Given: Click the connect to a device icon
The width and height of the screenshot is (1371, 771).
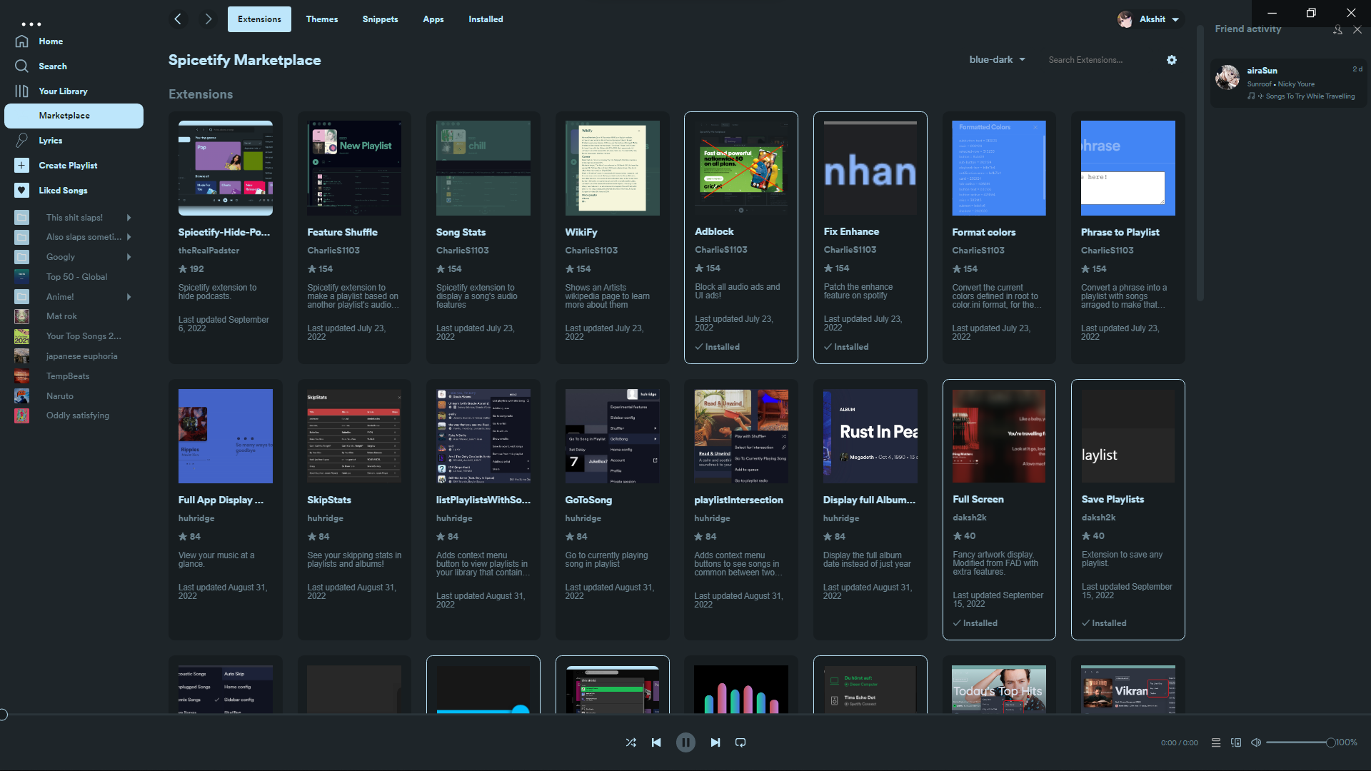Looking at the screenshot, I should click(1236, 742).
